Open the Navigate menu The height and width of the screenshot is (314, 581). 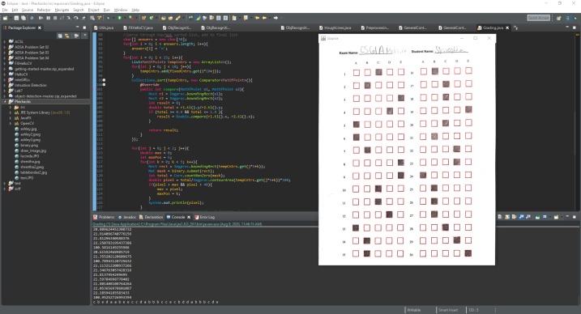point(62,10)
